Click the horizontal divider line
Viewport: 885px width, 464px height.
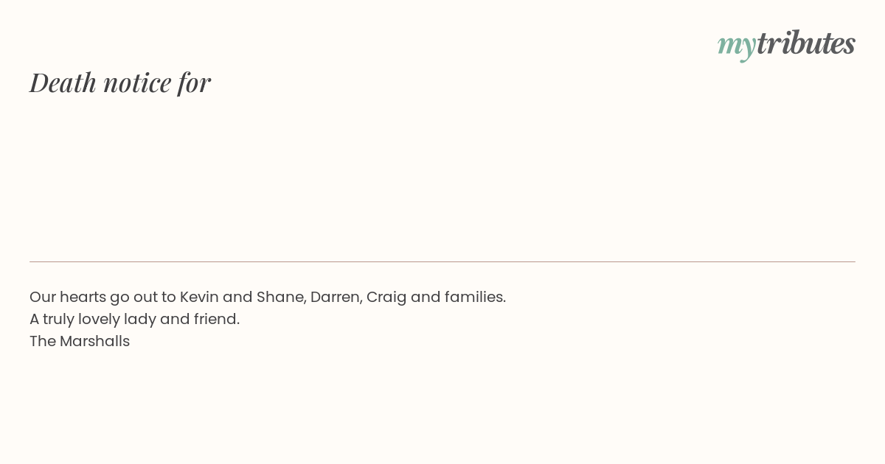click(x=442, y=261)
